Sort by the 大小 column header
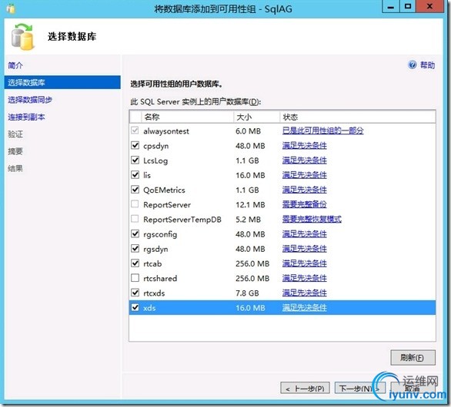Screen dimensions: 451x407 pos(256,117)
